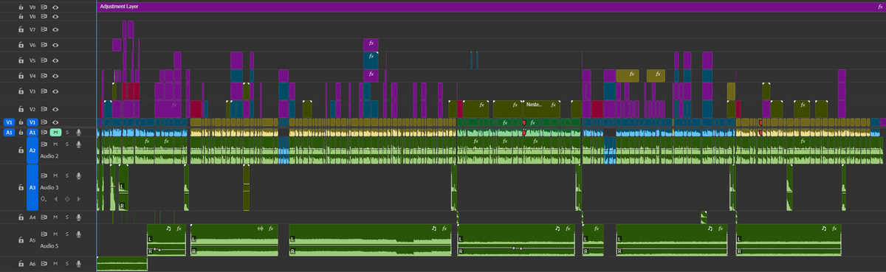Mute audio track A4
The image size is (886, 272).
pos(56,217)
